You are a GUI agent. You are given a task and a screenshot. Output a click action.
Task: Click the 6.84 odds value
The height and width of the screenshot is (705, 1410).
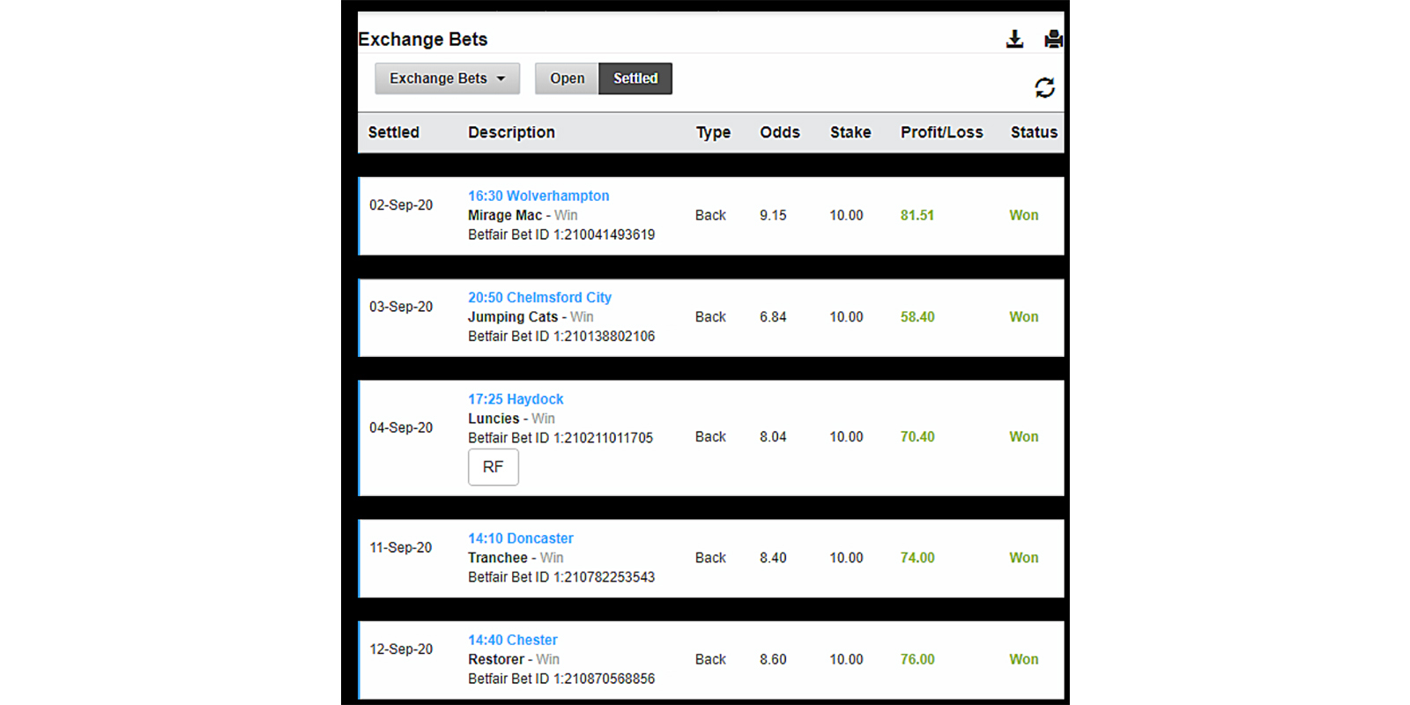point(773,317)
